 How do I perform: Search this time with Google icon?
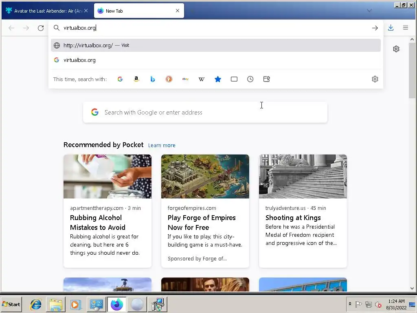point(120,79)
